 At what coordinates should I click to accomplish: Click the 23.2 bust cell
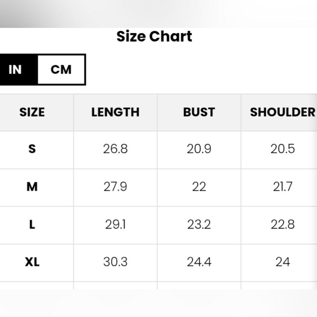click(199, 224)
